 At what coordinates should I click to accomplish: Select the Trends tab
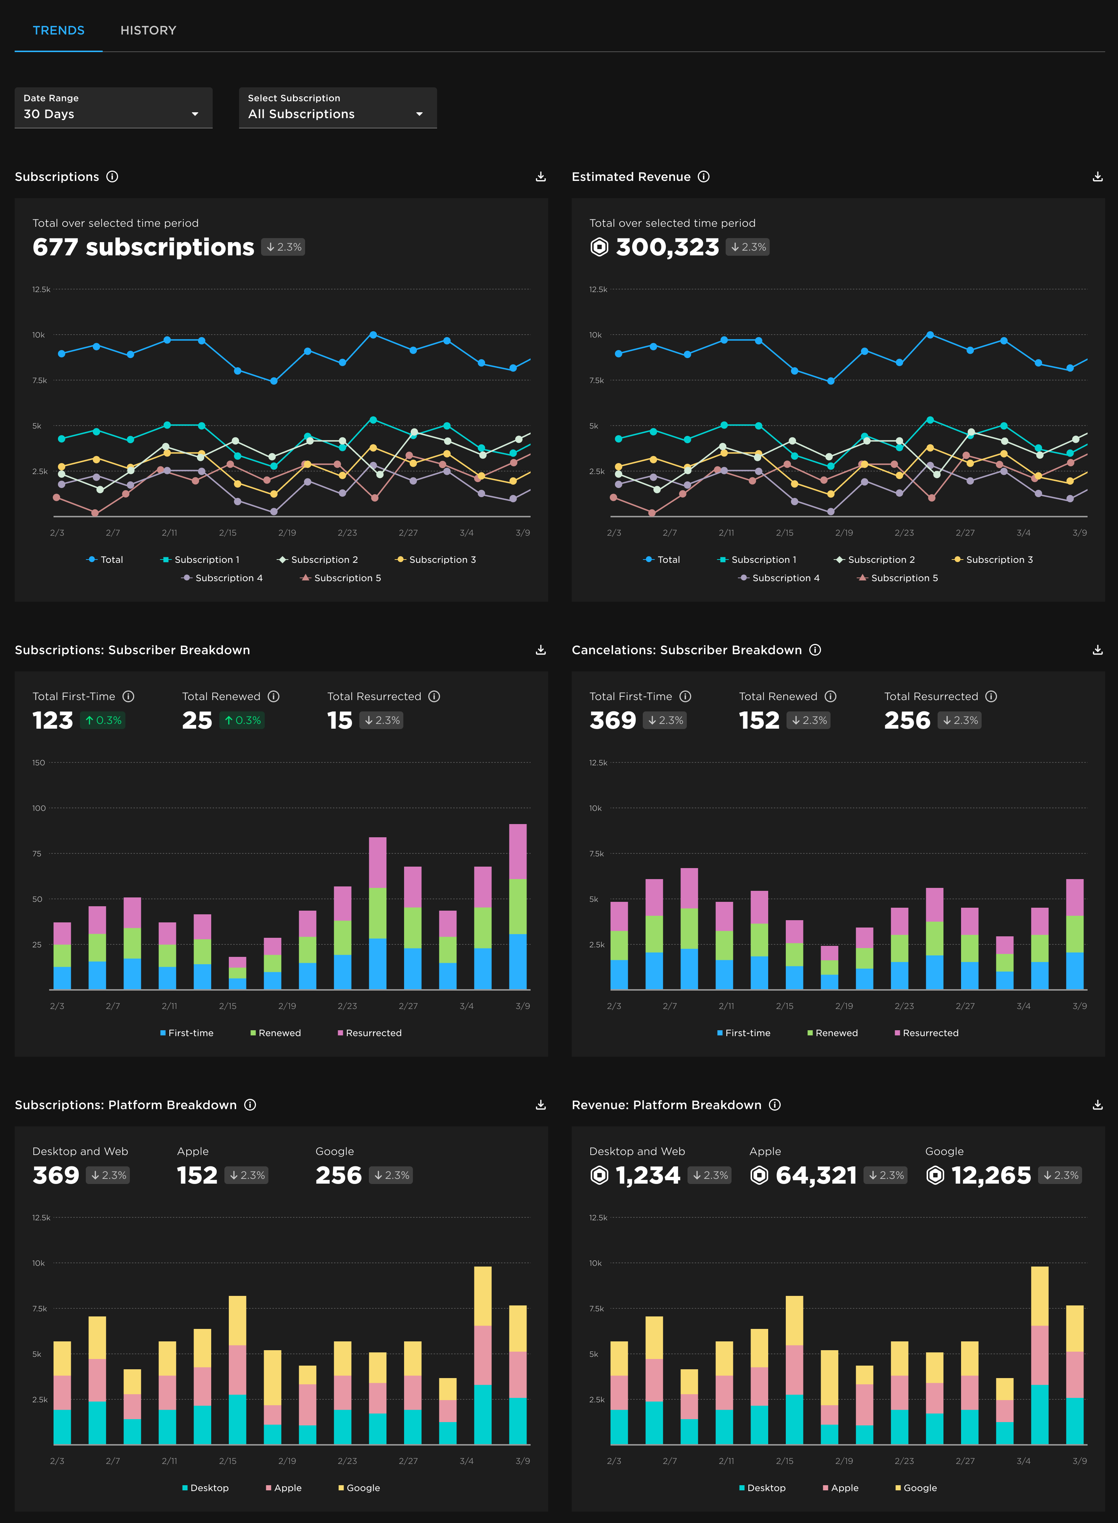59,30
